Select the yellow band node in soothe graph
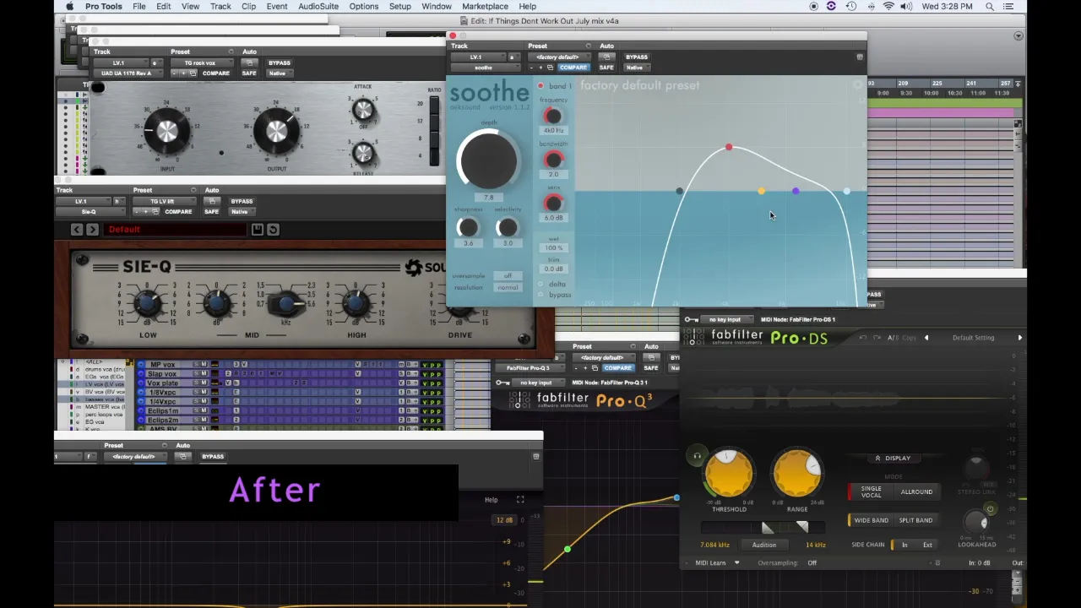 coord(761,192)
